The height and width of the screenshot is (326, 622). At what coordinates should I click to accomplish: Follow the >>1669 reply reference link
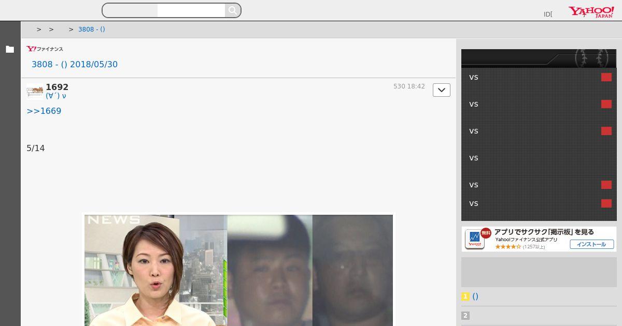(x=44, y=111)
